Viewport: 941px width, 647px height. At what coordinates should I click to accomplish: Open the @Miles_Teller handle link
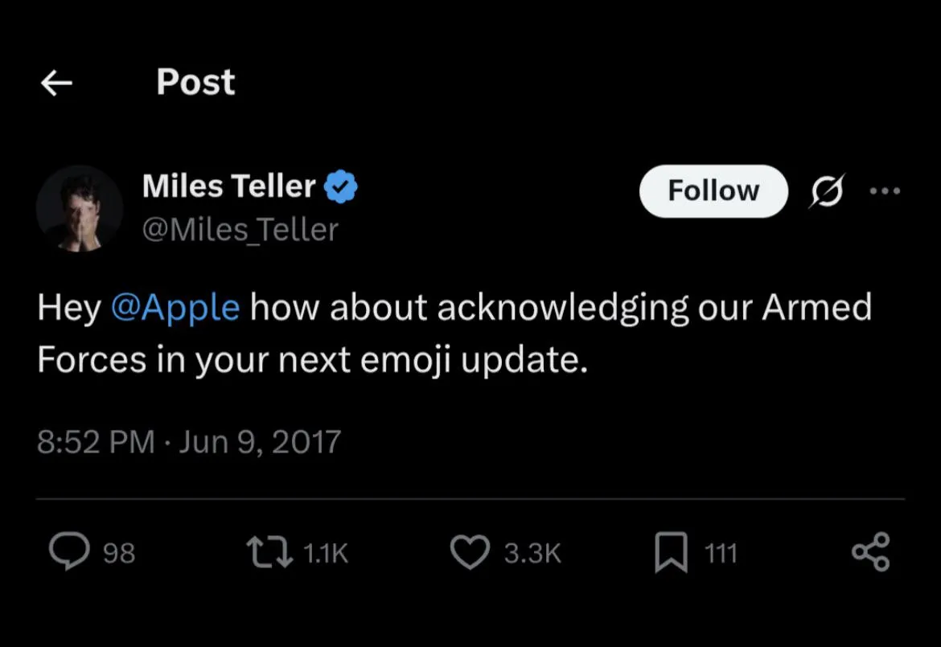coord(240,230)
